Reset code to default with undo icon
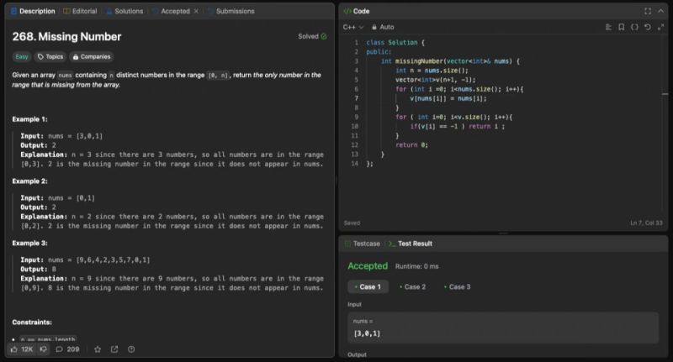This screenshot has width=673, height=362. (x=648, y=27)
